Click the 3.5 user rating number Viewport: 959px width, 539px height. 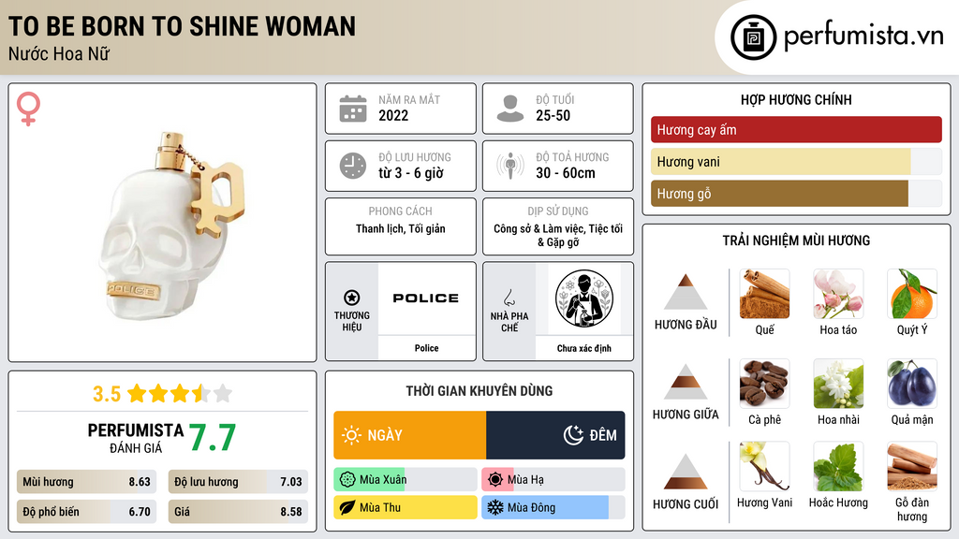107,394
